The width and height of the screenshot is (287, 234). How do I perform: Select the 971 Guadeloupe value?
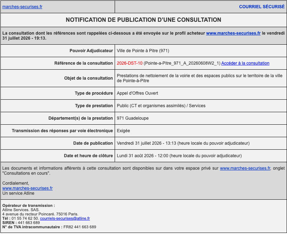[133, 118]
